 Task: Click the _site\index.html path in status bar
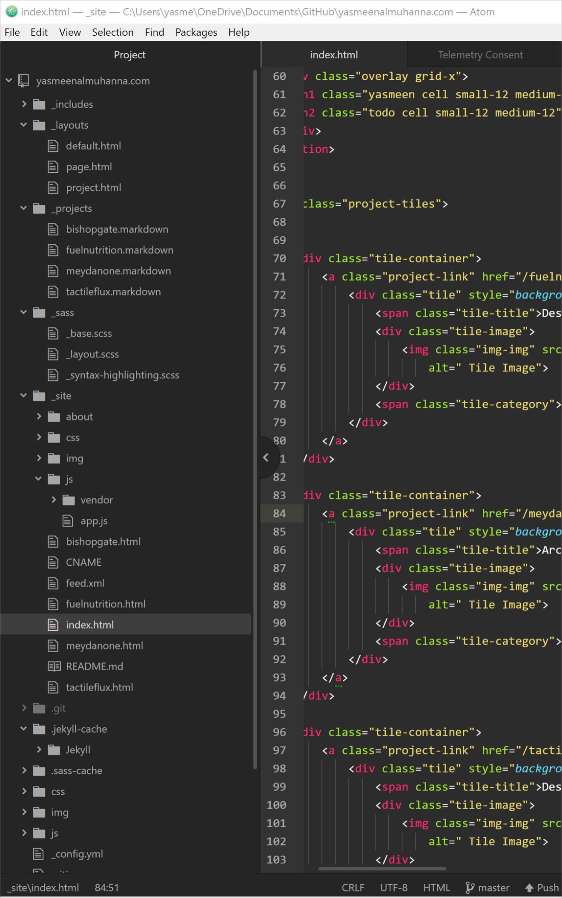click(x=43, y=888)
